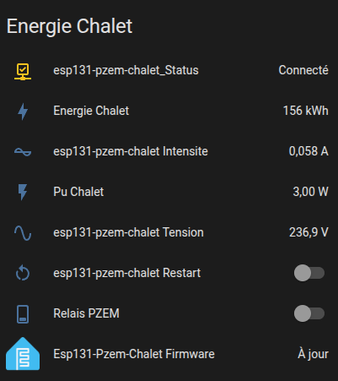Click the phone icon beside Relais PZEM
The image size is (338, 381).
pos(23,314)
